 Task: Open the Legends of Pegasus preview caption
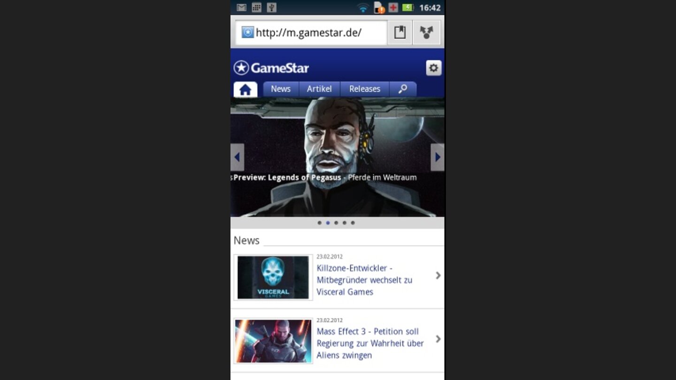pos(325,177)
